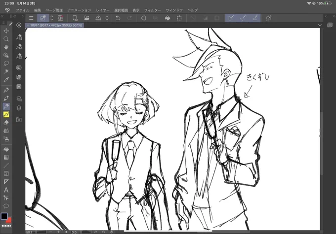Select the Text tool
The height and width of the screenshot is (234, 336).
pyautogui.click(x=6, y=190)
